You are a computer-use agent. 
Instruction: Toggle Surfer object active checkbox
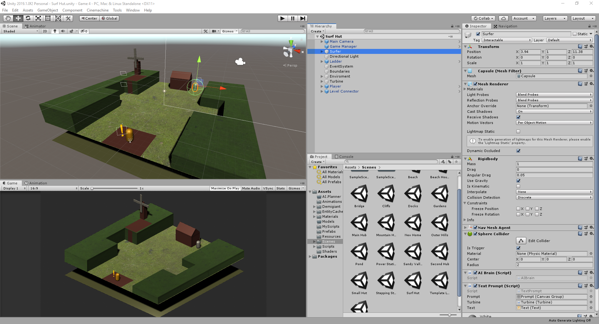478,34
